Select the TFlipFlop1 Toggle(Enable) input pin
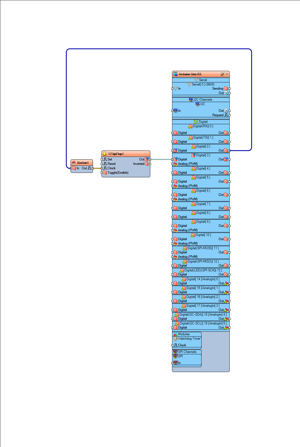 point(102,173)
